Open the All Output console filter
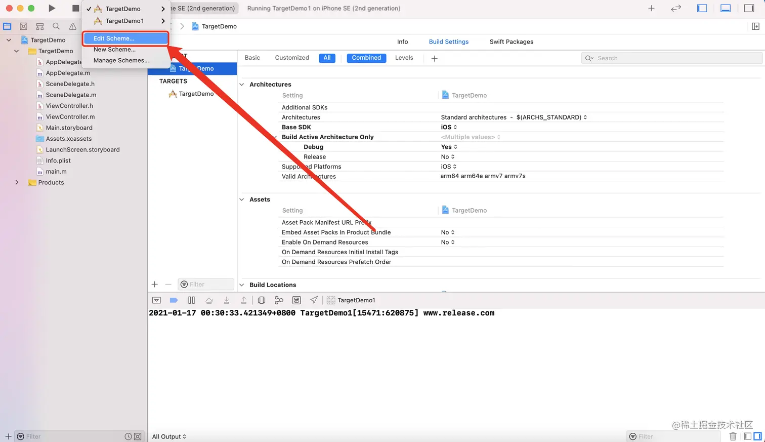The width and height of the screenshot is (765, 442). (169, 436)
